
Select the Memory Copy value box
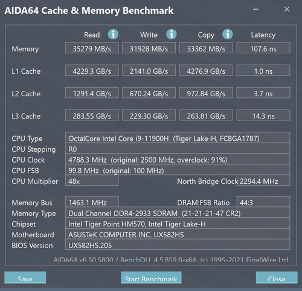206,48
